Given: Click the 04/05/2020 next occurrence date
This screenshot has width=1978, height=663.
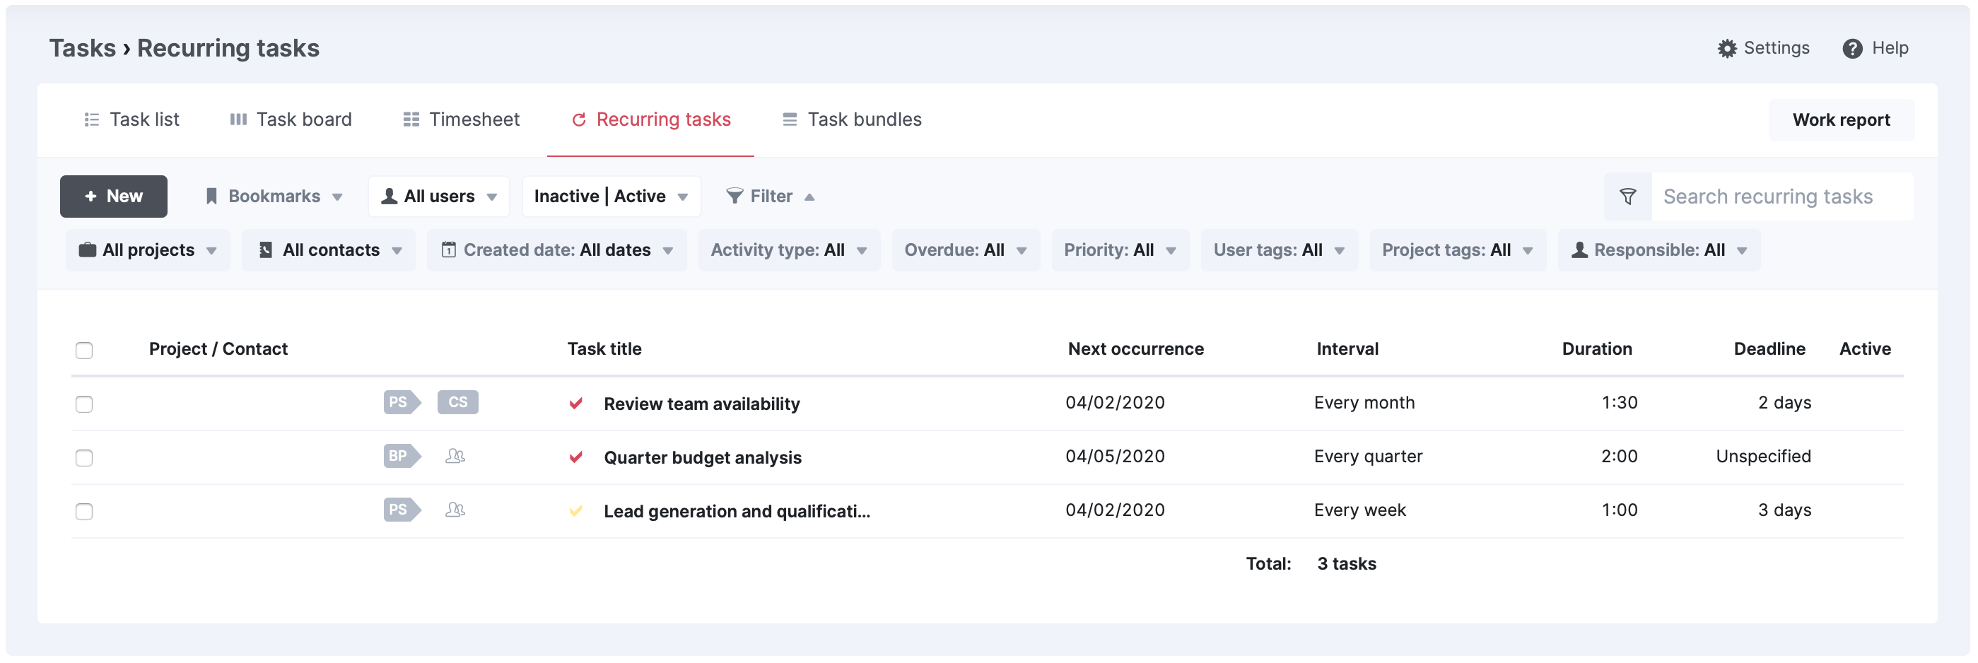Looking at the screenshot, I should tap(1115, 457).
